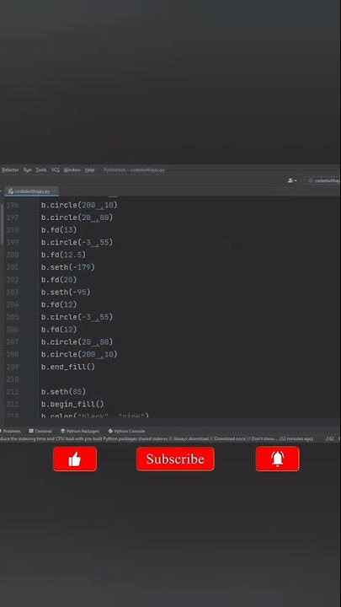Click the 2:62 cursor position indicator

(x=330, y=438)
